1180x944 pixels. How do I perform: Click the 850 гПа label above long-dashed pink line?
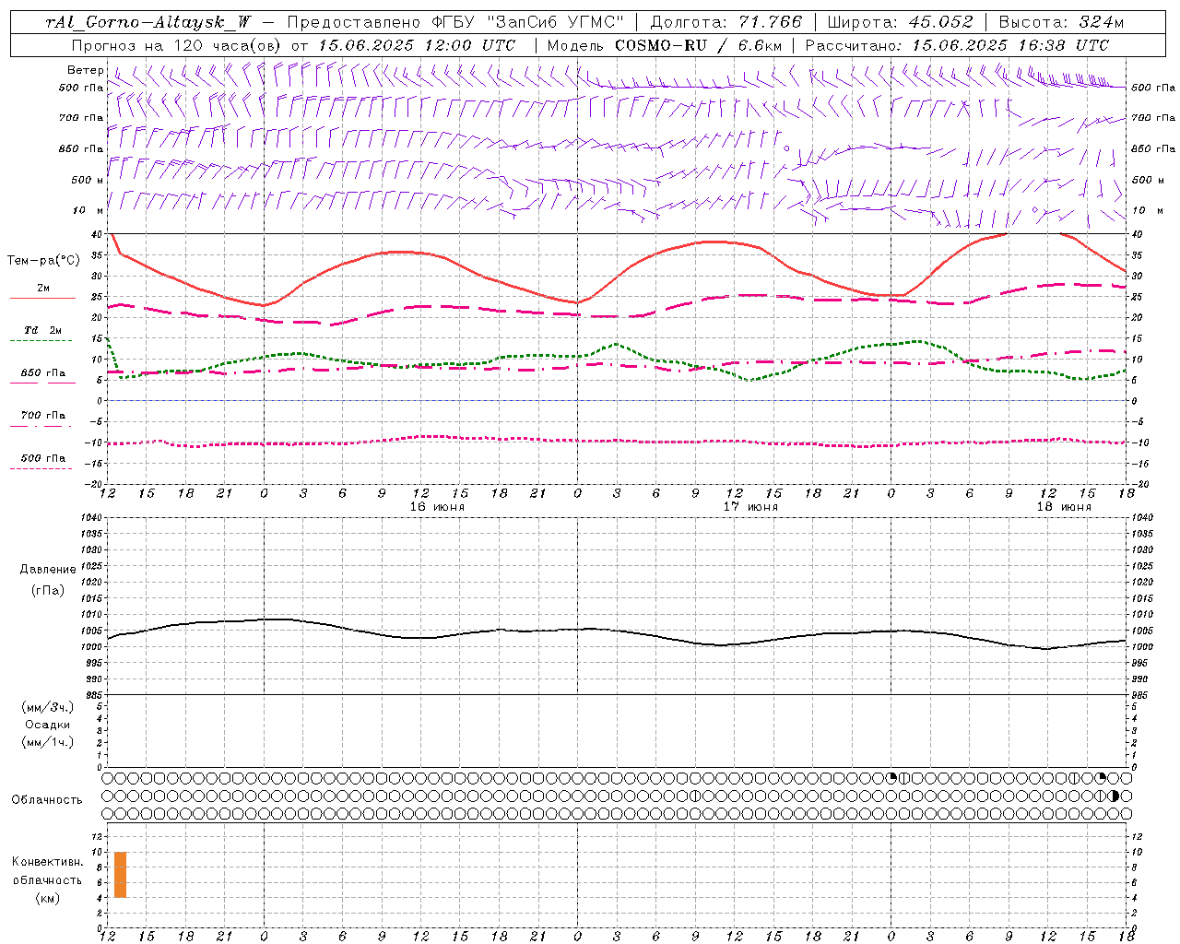click(42, 373)
